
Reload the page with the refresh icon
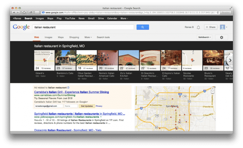click(218, 12)
